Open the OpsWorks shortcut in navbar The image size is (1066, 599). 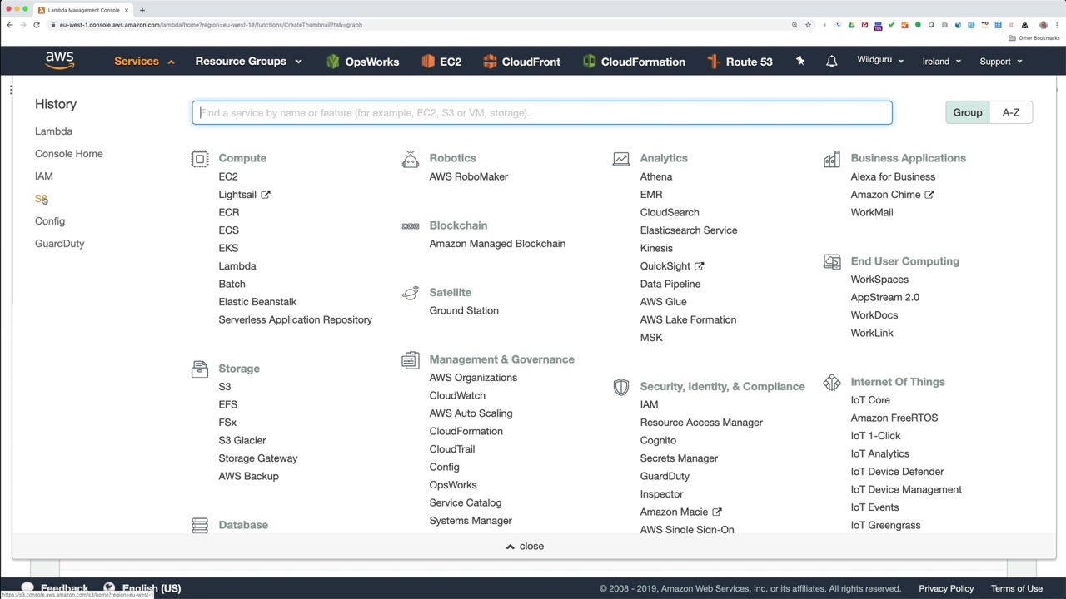click(x=363, y=62)
